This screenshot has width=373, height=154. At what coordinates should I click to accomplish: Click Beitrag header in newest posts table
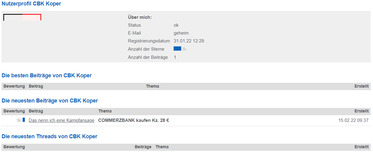tap(36, 111)
